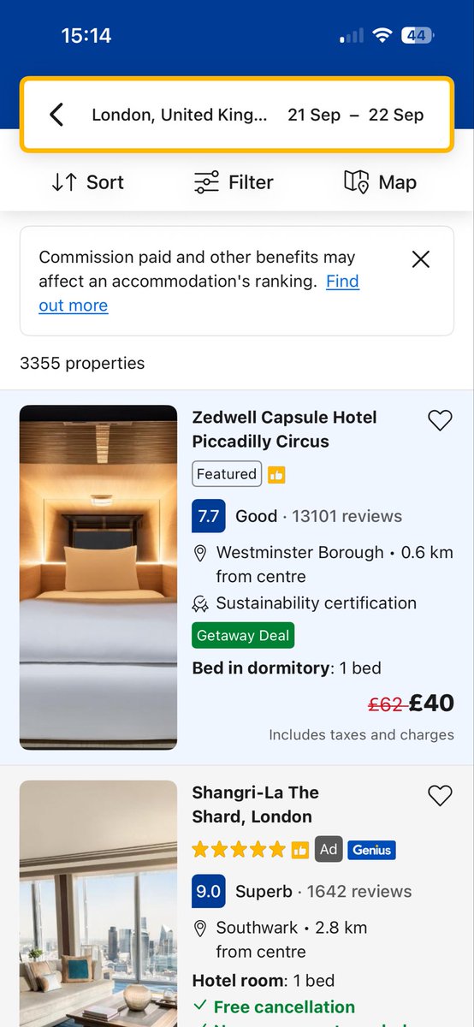Open the Sort options
This screenshot has width=474, height=1027.
coord(87,182)
